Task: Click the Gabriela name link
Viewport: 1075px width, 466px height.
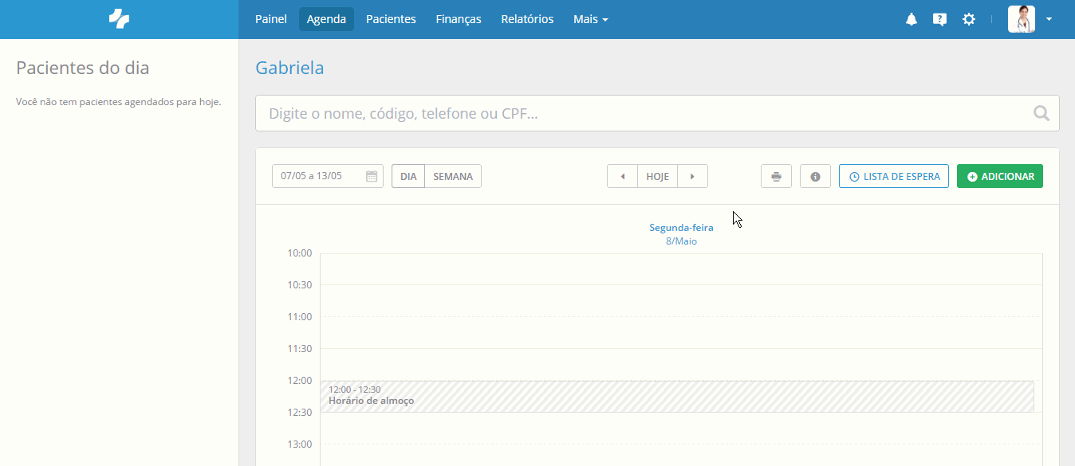Action: point(289,68)
